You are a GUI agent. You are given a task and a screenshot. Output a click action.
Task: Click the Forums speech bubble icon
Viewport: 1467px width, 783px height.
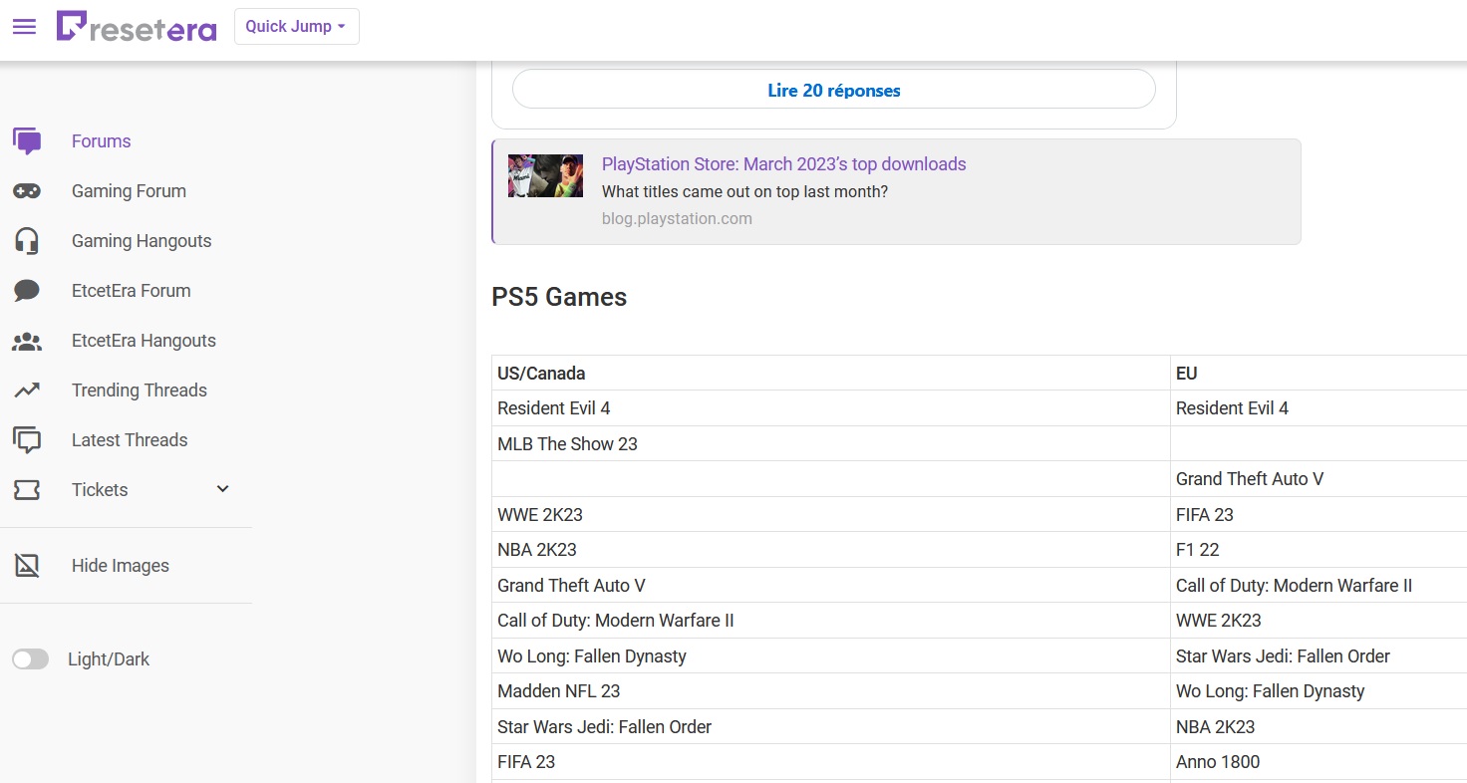pos(27,141)
